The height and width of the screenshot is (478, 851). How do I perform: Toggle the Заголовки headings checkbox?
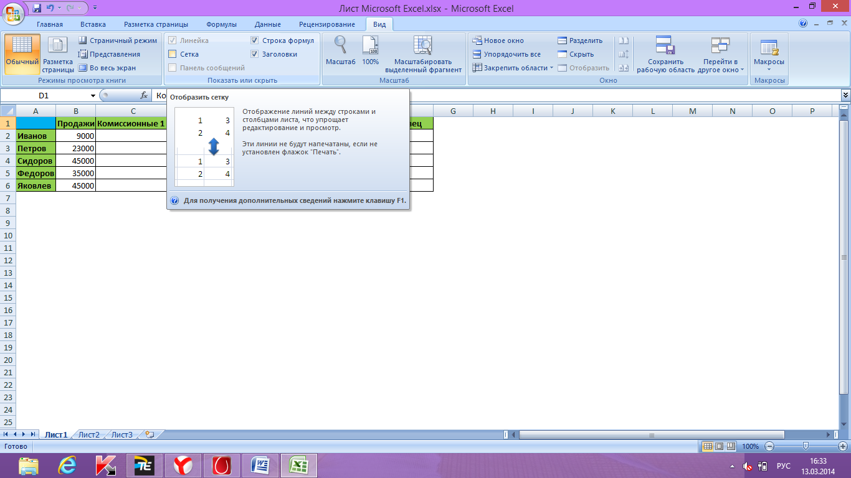click(254, 54)
